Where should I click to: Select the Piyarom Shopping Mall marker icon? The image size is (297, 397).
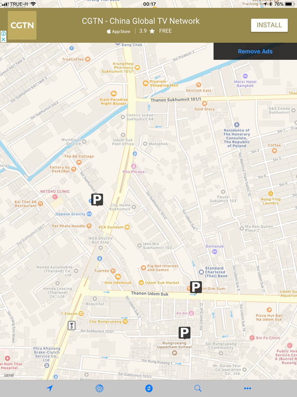[x=145, y=83]
